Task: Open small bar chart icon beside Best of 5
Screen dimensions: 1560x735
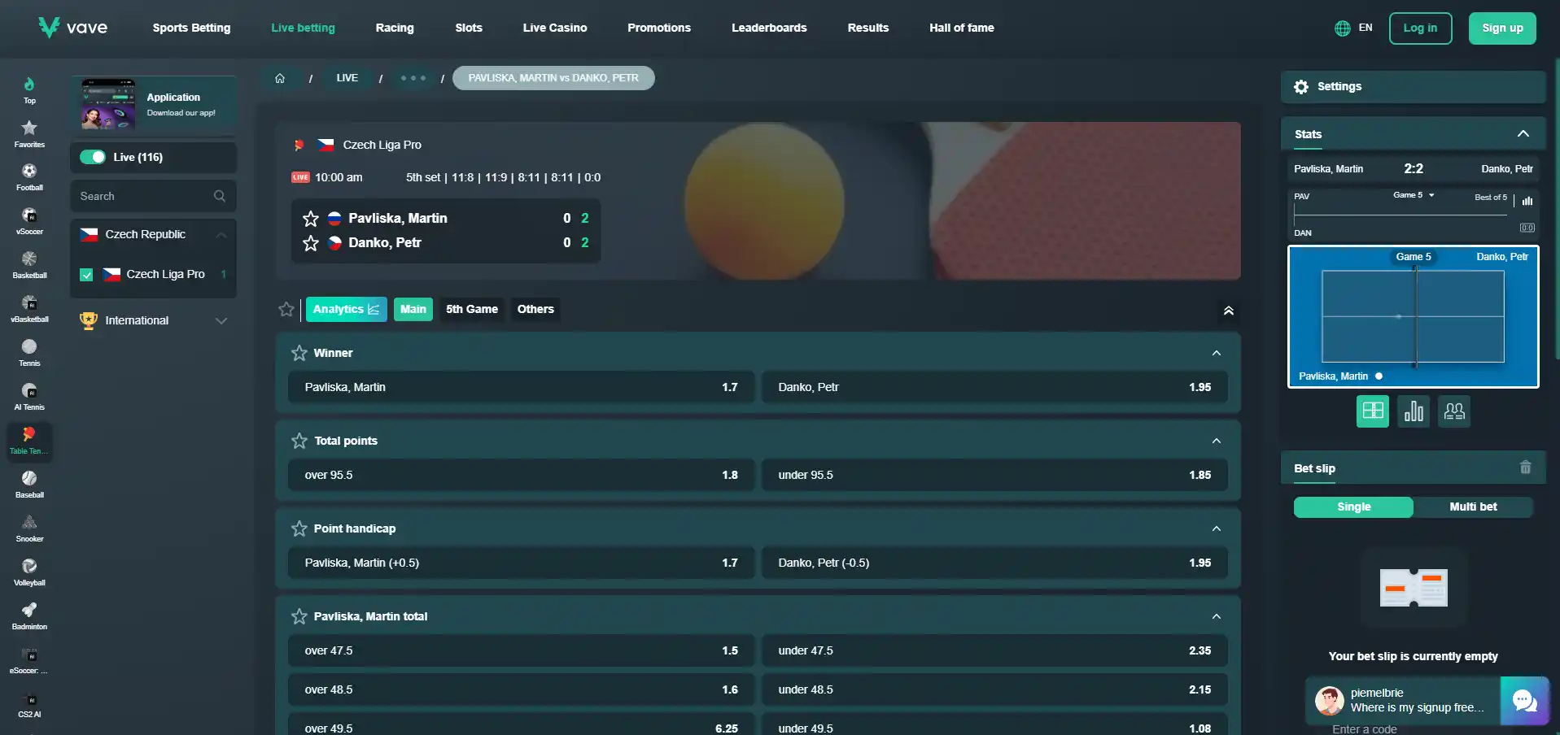Action: pyautogui.click(x=1527, y=201)
